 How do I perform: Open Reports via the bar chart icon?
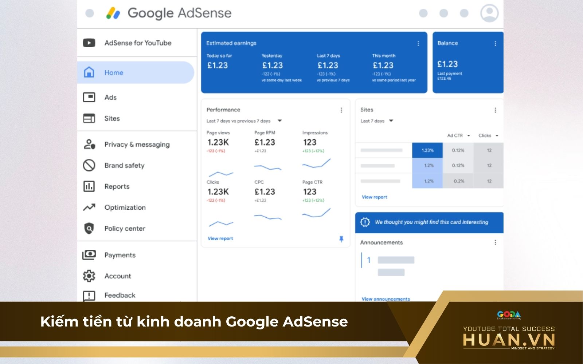[89, 186]
